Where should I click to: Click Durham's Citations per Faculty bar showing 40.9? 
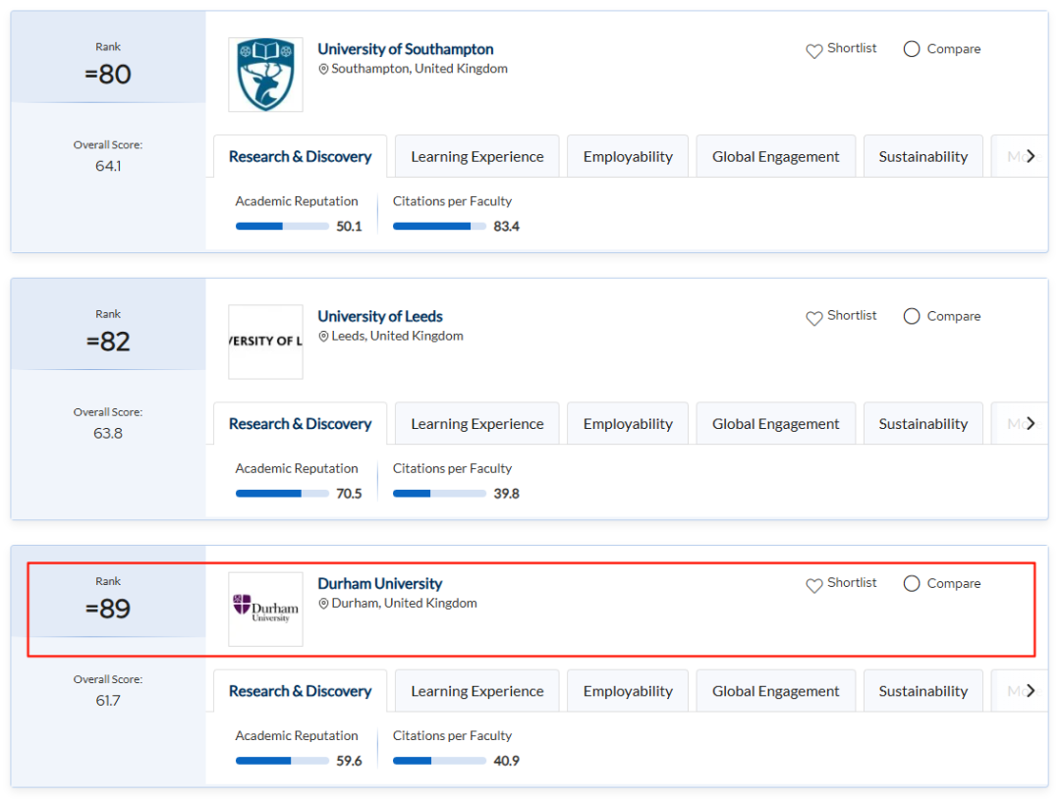click(x=439, y=761)
